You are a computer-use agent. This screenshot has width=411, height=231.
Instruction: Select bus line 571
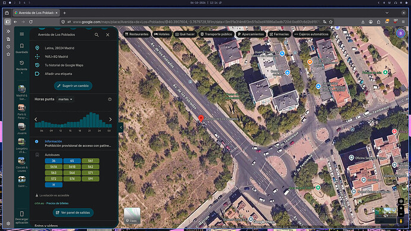pos(91,173)
